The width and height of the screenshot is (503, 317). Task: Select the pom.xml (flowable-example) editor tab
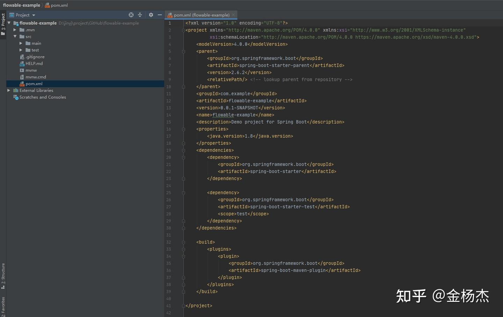point(201,15)
